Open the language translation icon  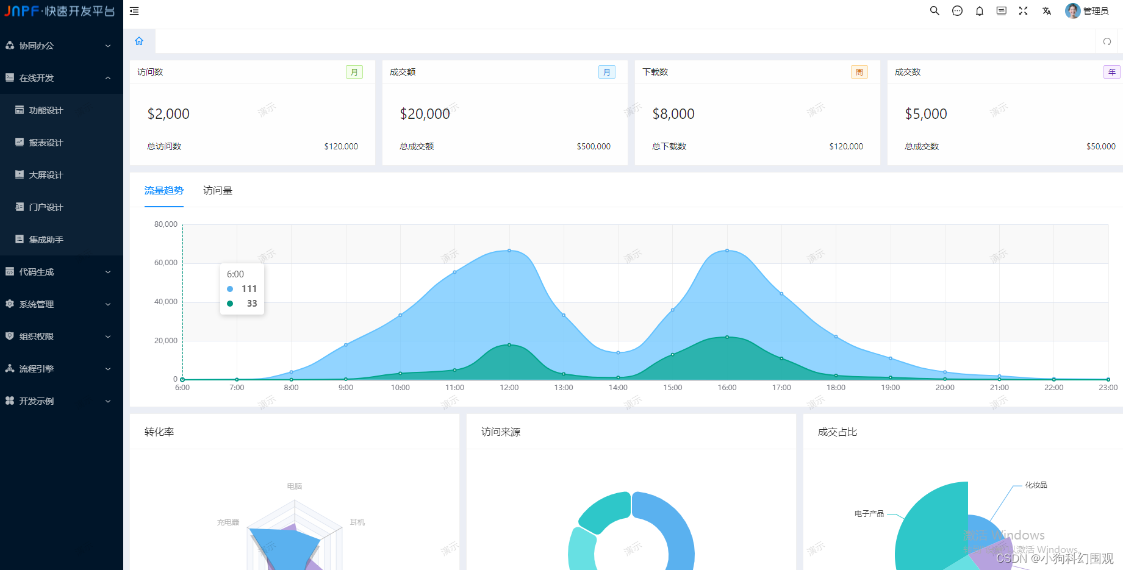click(1047, 11)
